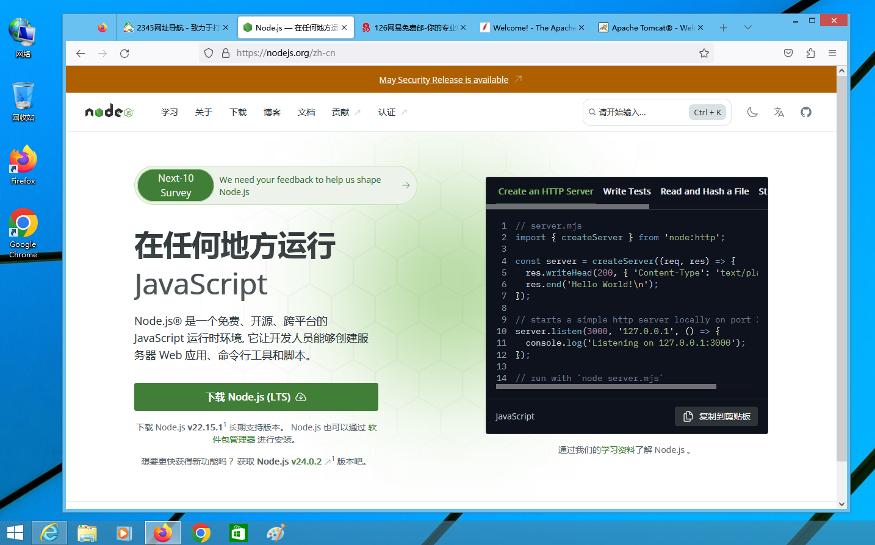Open the Pocket save icon
The image size is (875, 545).
click(788, 53)
